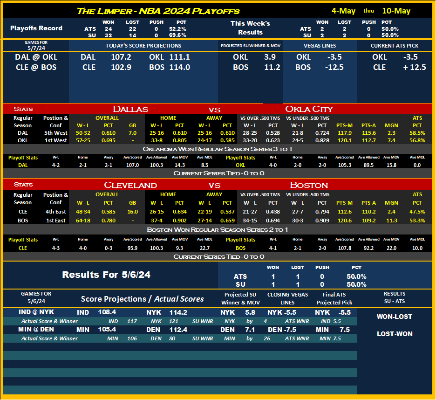Click "Boston Won Regular Season Series 2 to 1"
436x400 pixels.
(x=218, y=230)
